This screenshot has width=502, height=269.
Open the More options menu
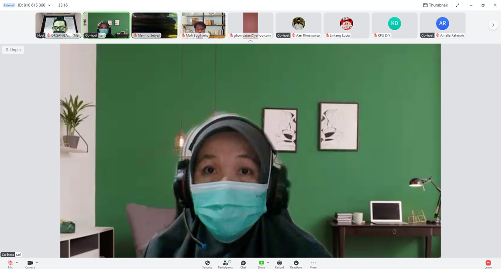pyautogui.click(x=313, y=263)
